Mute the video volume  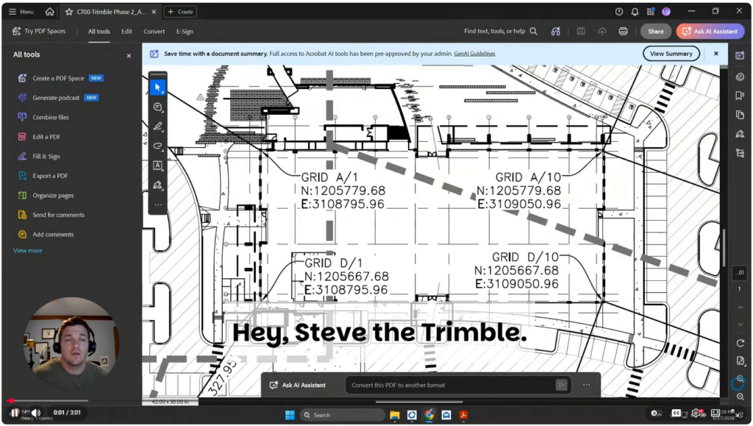37,413
